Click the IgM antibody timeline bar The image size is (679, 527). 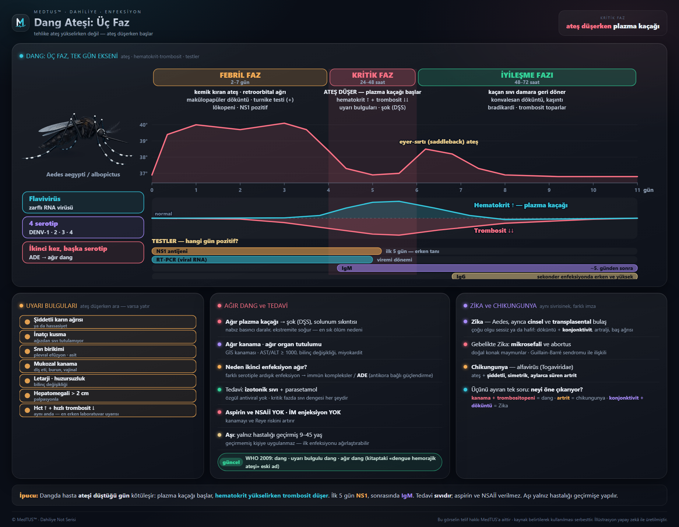coord(487,268)
